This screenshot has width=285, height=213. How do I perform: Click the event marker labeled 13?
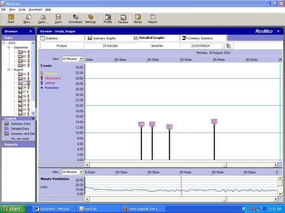click(x=214, y=121)
